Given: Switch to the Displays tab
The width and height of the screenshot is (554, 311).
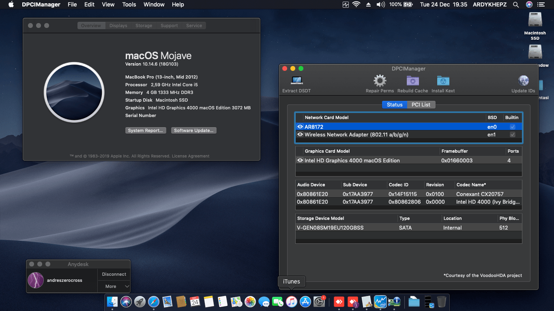Looking at the screenshot, I should click(x=118, y=25).
